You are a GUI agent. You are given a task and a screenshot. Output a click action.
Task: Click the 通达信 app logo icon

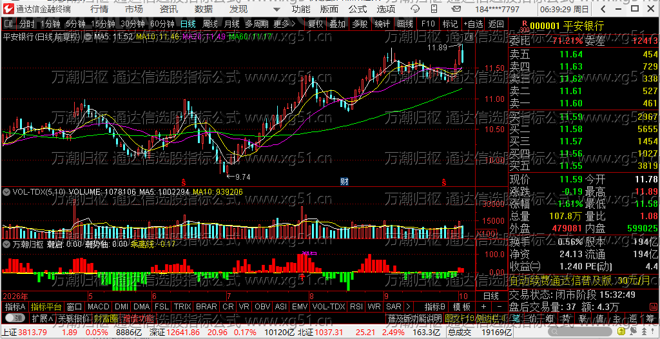[8, 9]
